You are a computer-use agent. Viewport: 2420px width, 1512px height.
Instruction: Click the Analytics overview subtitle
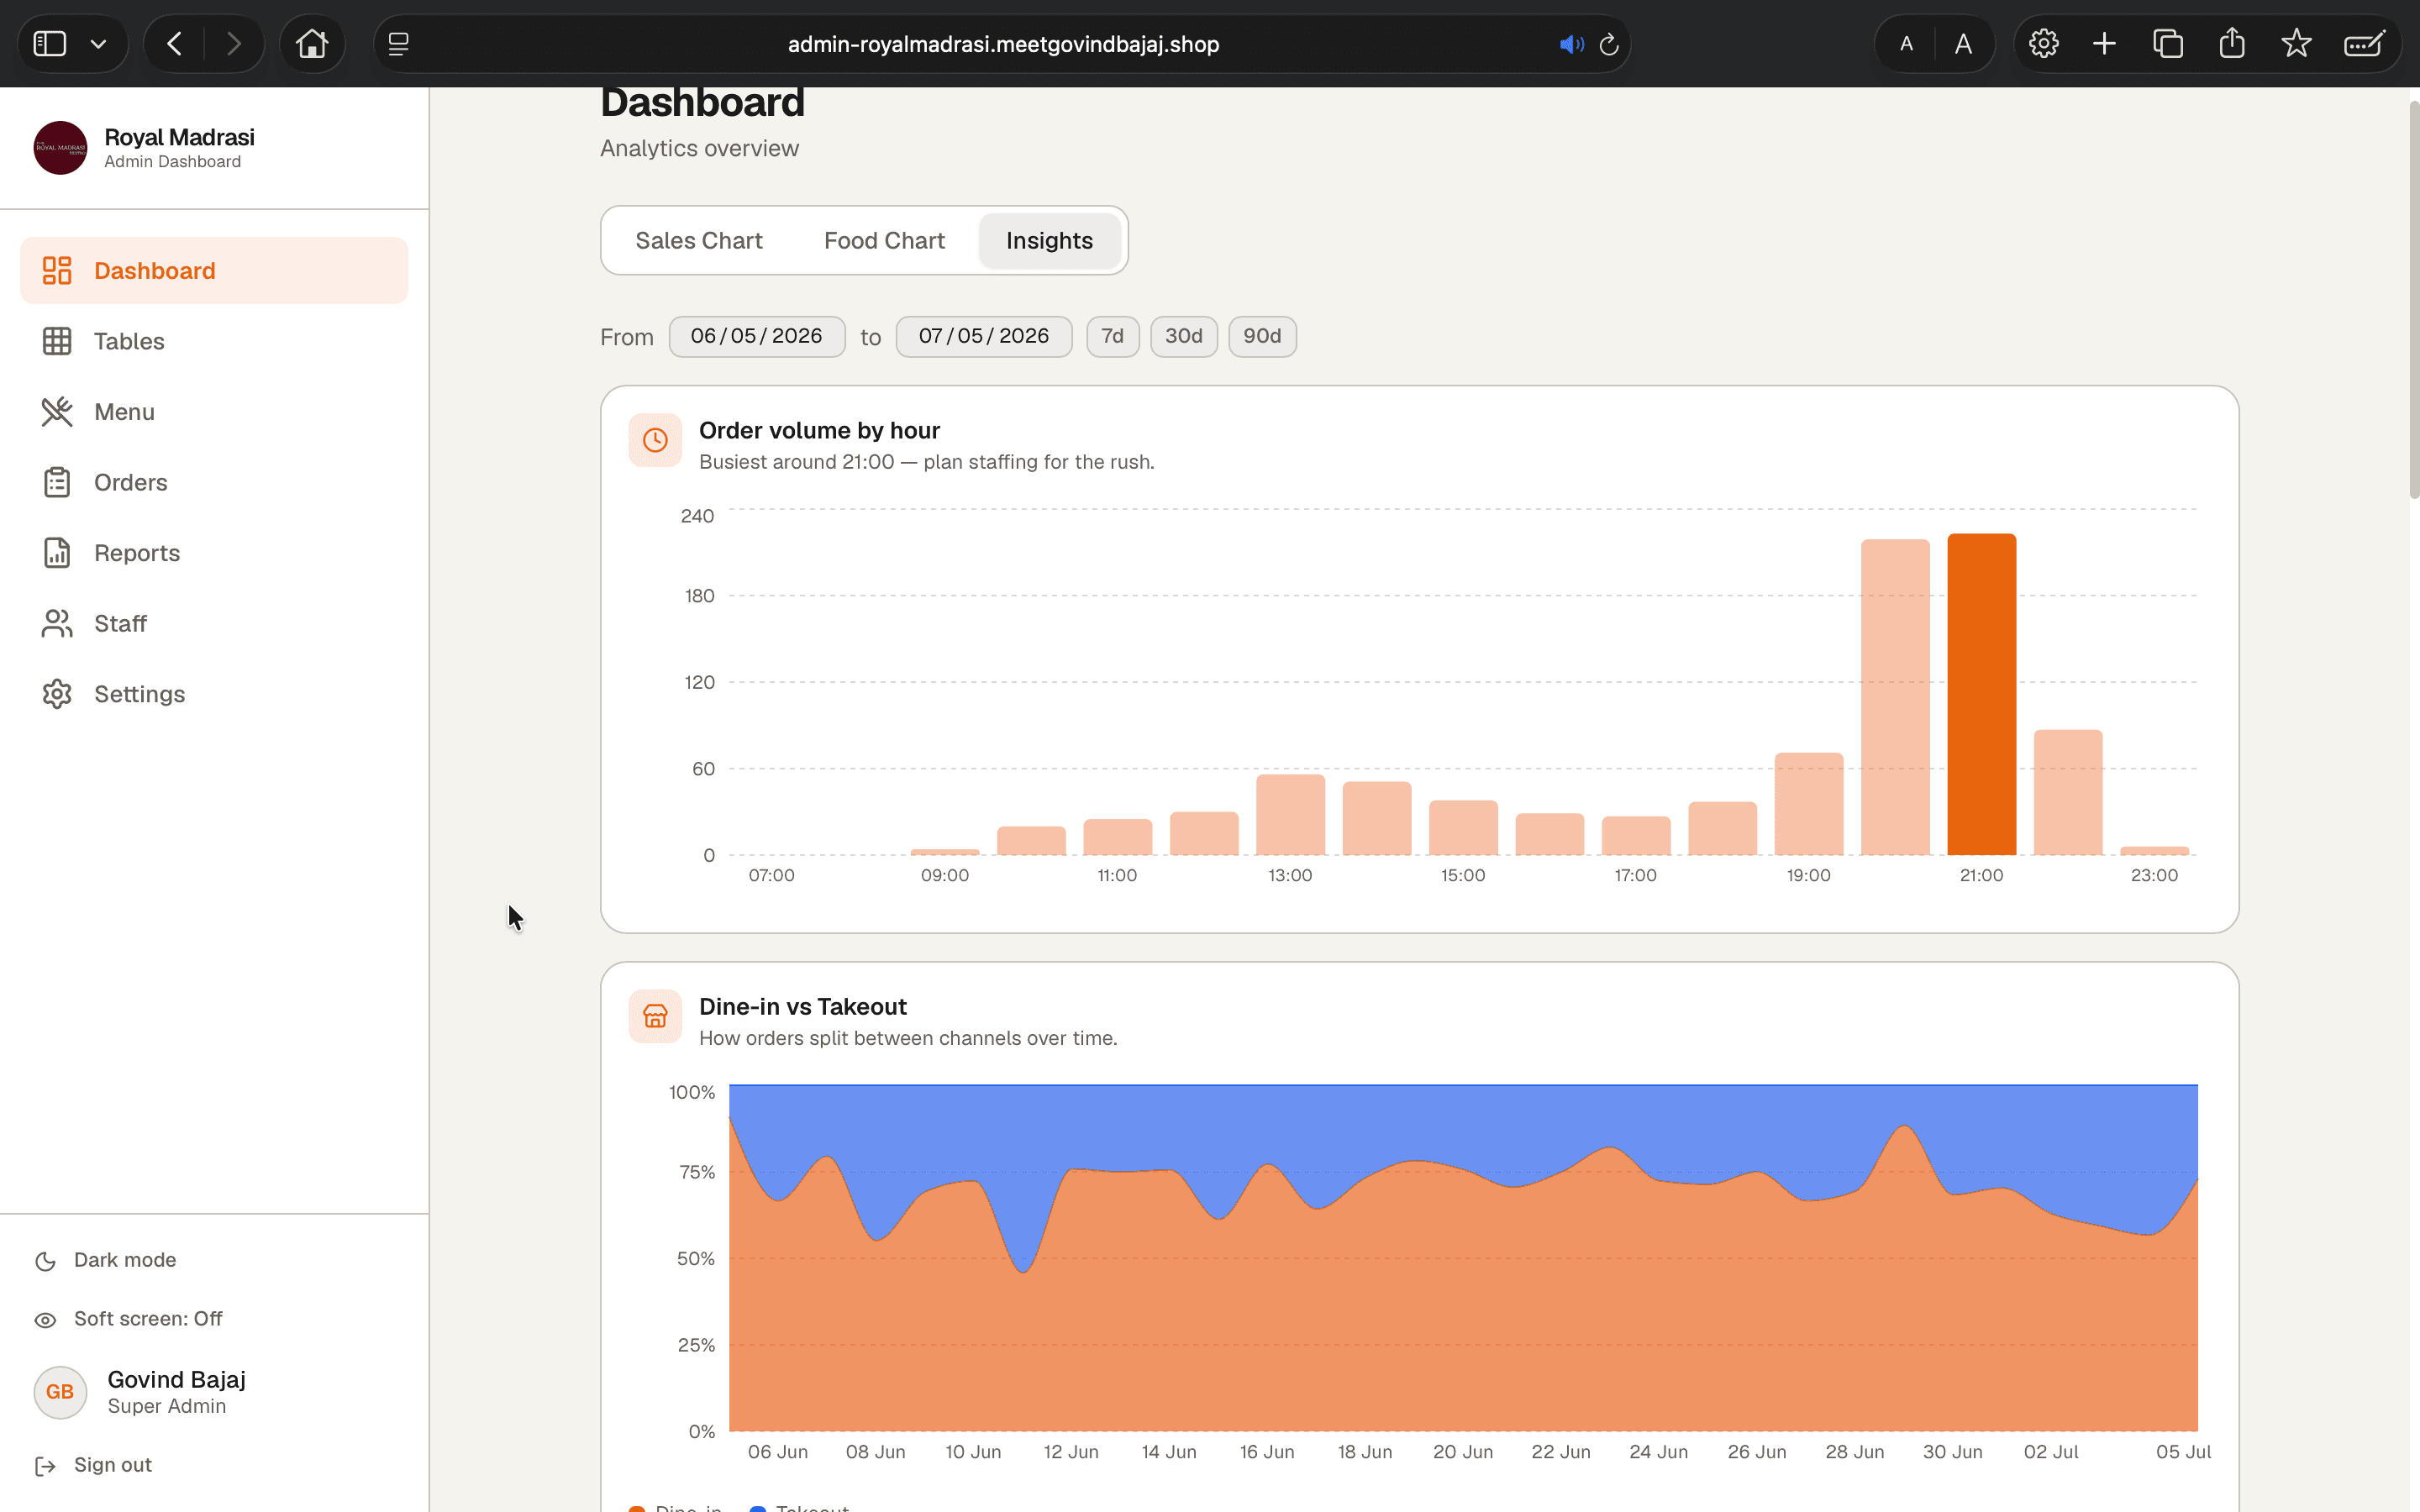(699, 148)
